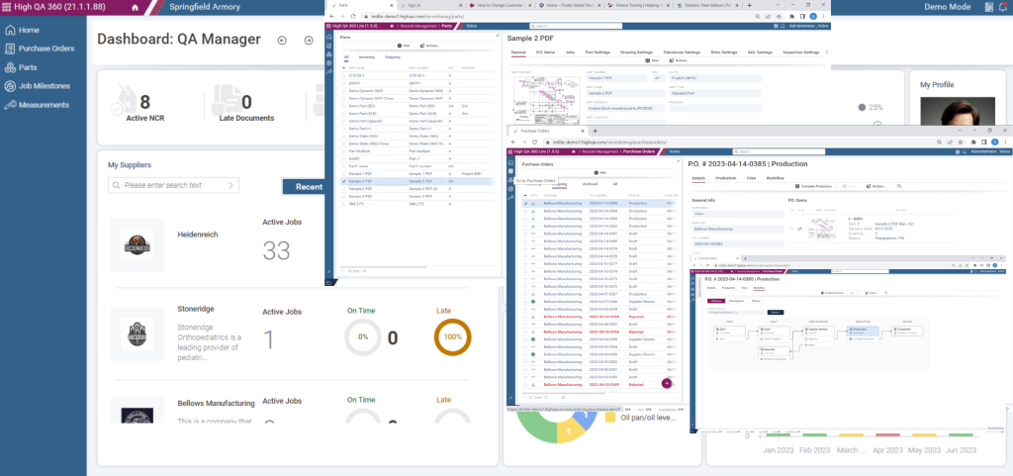This screenshot has width=1013, height=476.
Task: Open the P.O. Items tab of Sample 2 PDF
Action: [545, 51]
